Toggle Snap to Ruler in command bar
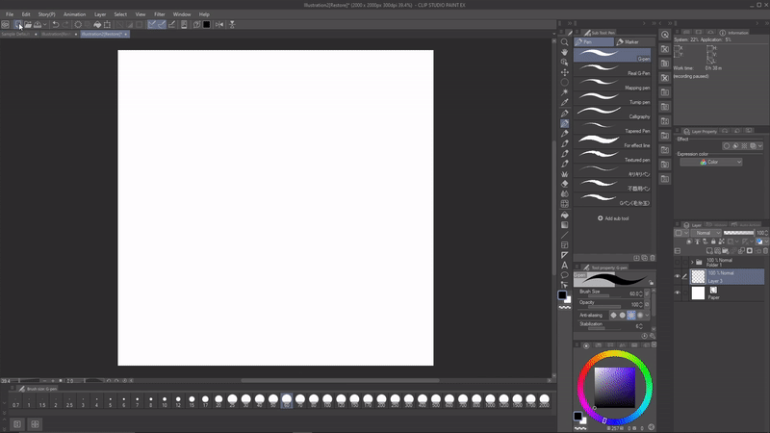Image resolution: width=770 pixels, height=433 pixels. pos(152,25)
